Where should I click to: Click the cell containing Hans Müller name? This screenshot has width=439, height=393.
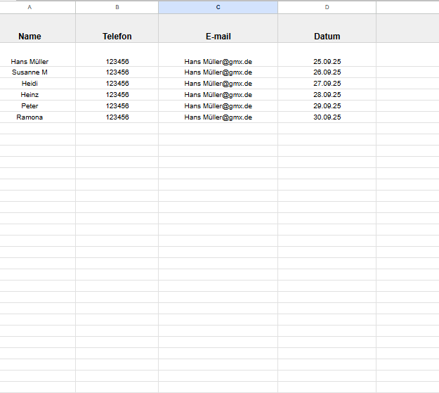[x=30, y=61]
